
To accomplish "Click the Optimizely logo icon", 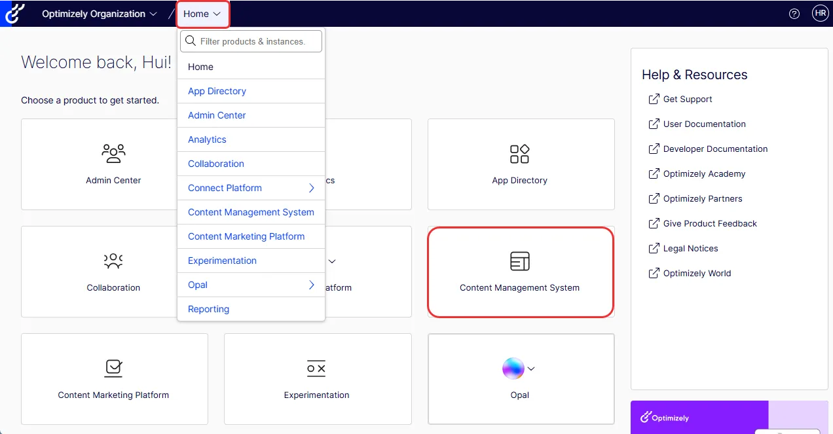I will coord(14,13).
